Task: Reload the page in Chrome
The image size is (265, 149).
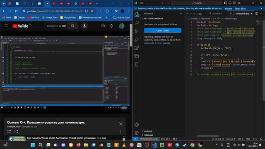Action: click(x=16, y=11)
